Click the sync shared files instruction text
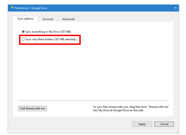 (131, 109)
